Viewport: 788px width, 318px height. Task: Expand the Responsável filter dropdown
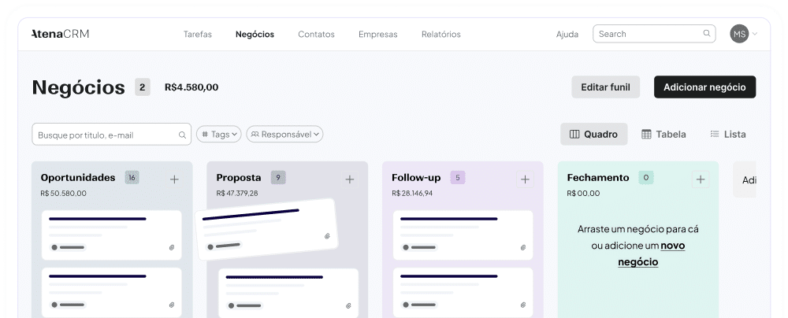click(284, 135)
